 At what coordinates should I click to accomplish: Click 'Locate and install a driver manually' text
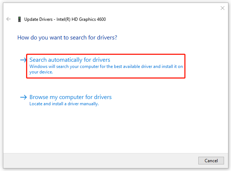coord(64,104)
